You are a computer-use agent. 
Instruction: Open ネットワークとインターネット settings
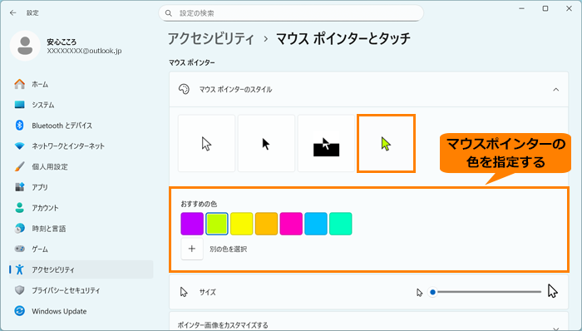[81, 146]
